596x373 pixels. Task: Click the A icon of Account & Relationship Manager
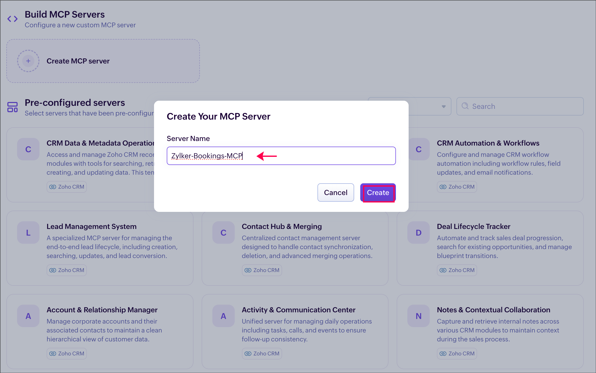click(28, 316)
